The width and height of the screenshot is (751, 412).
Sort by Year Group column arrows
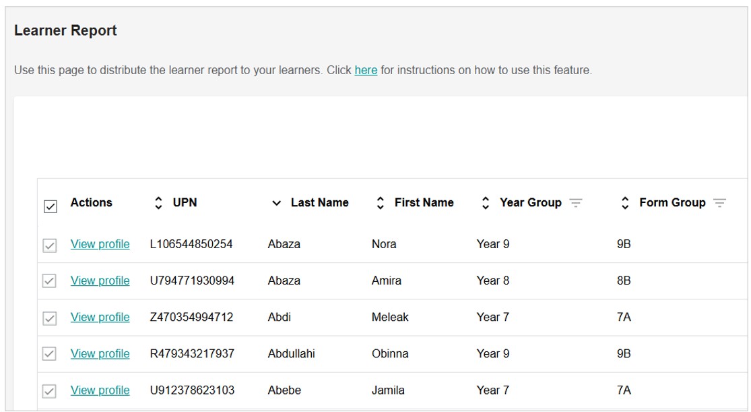click(x=486, y=203)
